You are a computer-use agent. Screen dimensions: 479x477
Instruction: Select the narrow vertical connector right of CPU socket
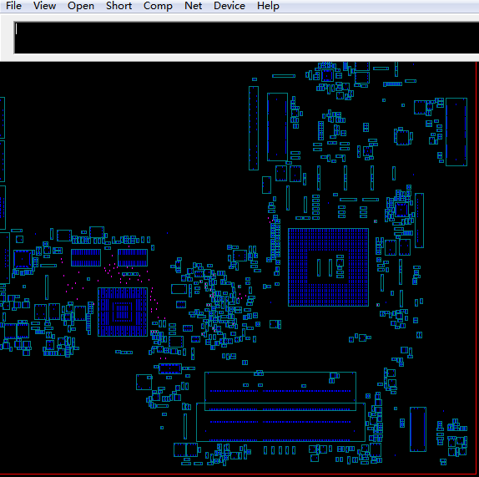click(419, 221)
